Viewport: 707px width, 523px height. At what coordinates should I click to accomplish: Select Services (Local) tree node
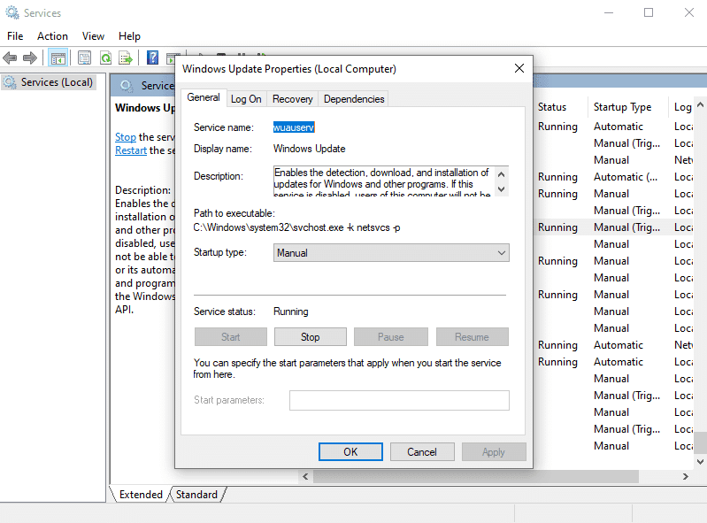point(49,82)
